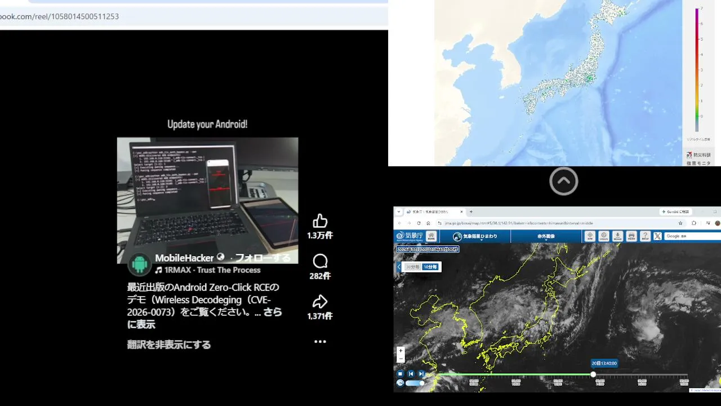This screenshot has width=721, height=406.
Task: Open extensions puzzle icon in JMA browser
Action: coord(694,223)
